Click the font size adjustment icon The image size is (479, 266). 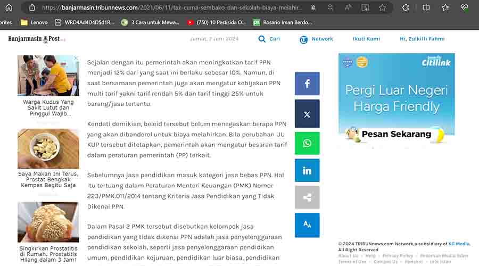point(307,225)
